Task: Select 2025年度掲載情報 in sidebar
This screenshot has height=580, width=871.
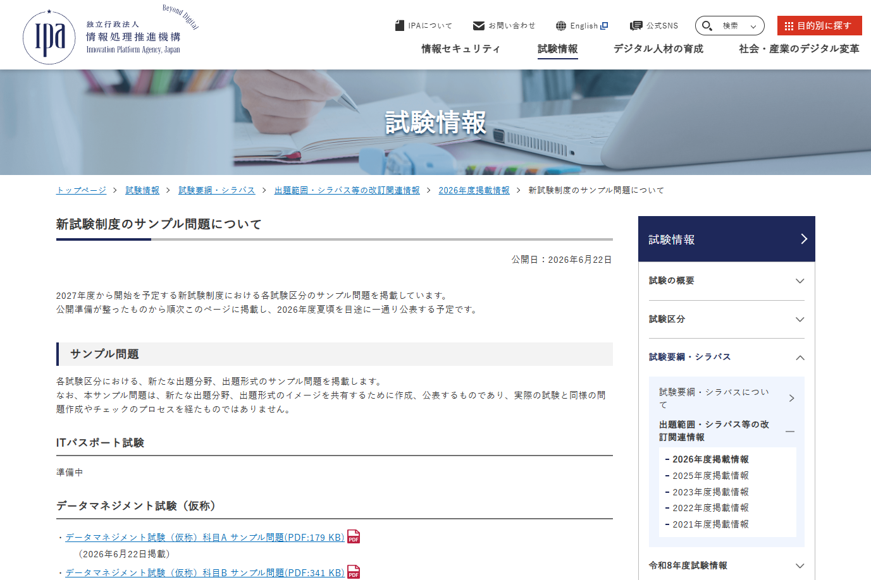Action: [710, 476]
